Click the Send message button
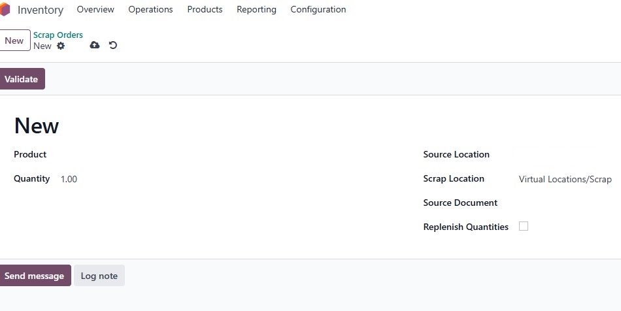The width and height of the screenshot is (621, 311). click(x=35, y=275)
